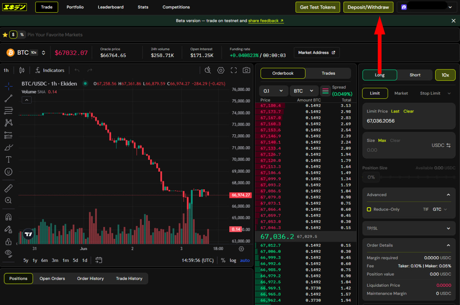Select the trend line drawing tool
The height and width of the screenshot is (305, 460).
tap(9, 98)
